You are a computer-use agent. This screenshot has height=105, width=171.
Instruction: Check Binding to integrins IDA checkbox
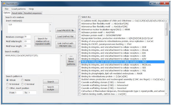pyautogui.click(x=79, y=53)
